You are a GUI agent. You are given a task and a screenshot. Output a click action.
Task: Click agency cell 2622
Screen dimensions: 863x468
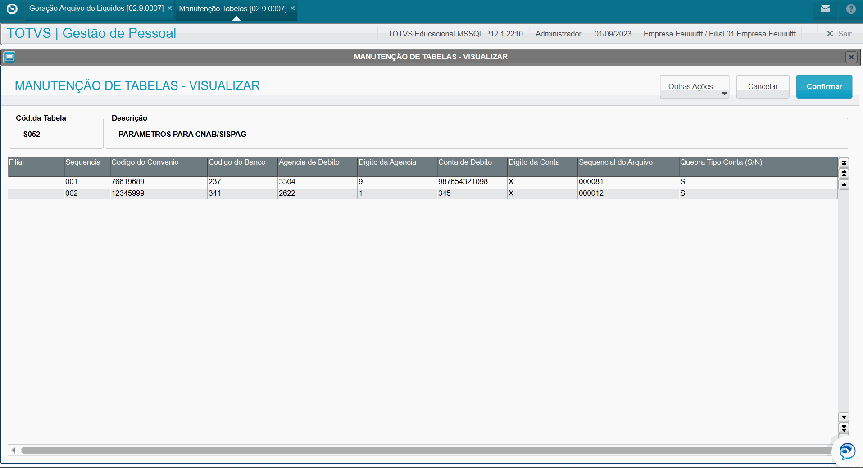pyautogui.click(x=317, y=193)
